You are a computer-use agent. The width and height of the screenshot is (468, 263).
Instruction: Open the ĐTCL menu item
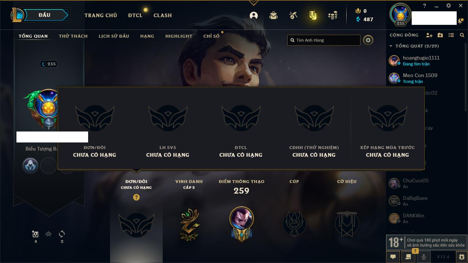[135, 15]
